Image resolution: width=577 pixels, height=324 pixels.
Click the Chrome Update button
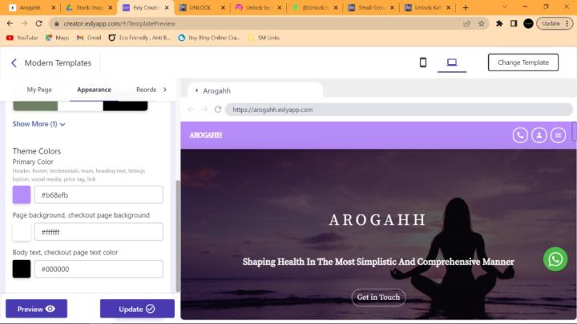[x=555, y=23]
